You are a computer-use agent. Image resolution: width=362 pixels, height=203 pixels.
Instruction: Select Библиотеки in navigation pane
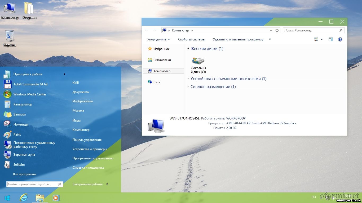pos(159,60)
